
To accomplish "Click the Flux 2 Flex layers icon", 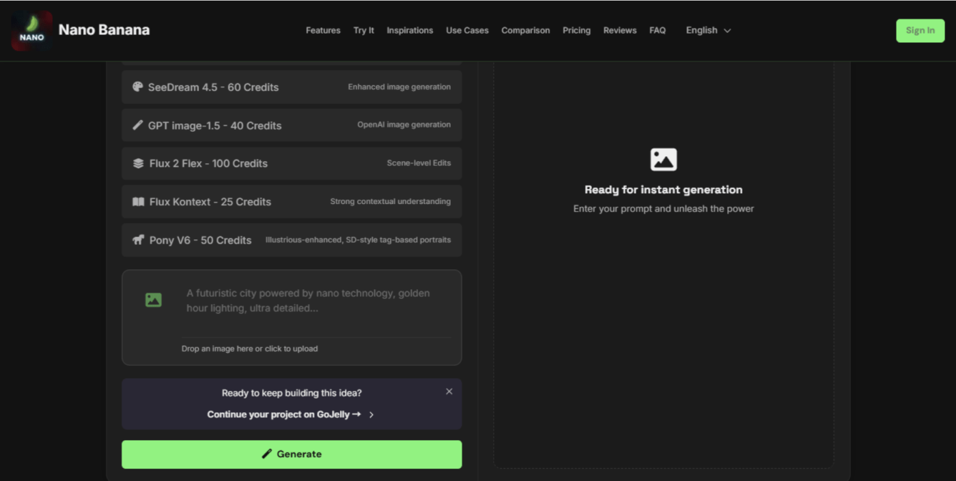I will (138, 163).
